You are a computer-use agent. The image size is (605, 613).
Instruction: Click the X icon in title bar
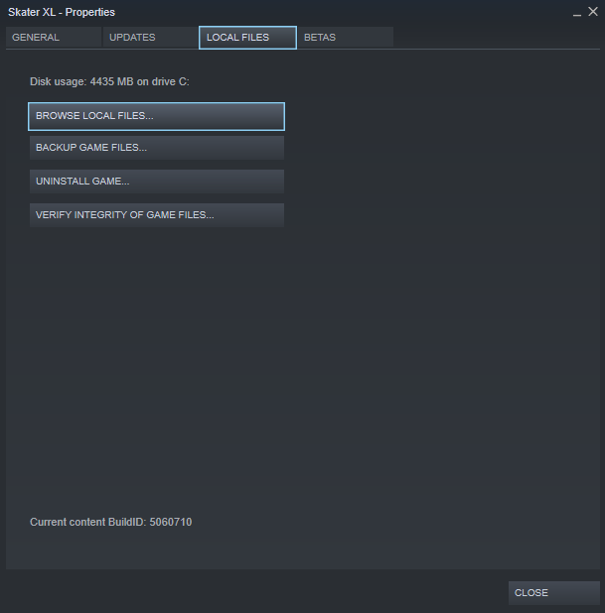(593, 12)
